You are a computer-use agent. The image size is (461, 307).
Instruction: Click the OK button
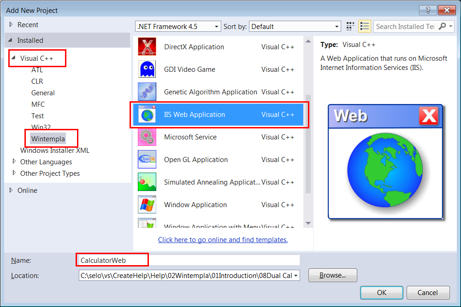point(382,293)
